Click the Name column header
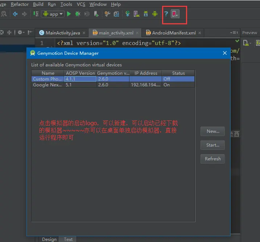The width and height of the screenshot is (260, 242). (48, 73)
